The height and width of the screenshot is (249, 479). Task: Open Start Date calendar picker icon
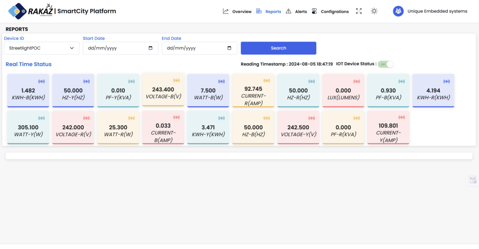[150, 48]
